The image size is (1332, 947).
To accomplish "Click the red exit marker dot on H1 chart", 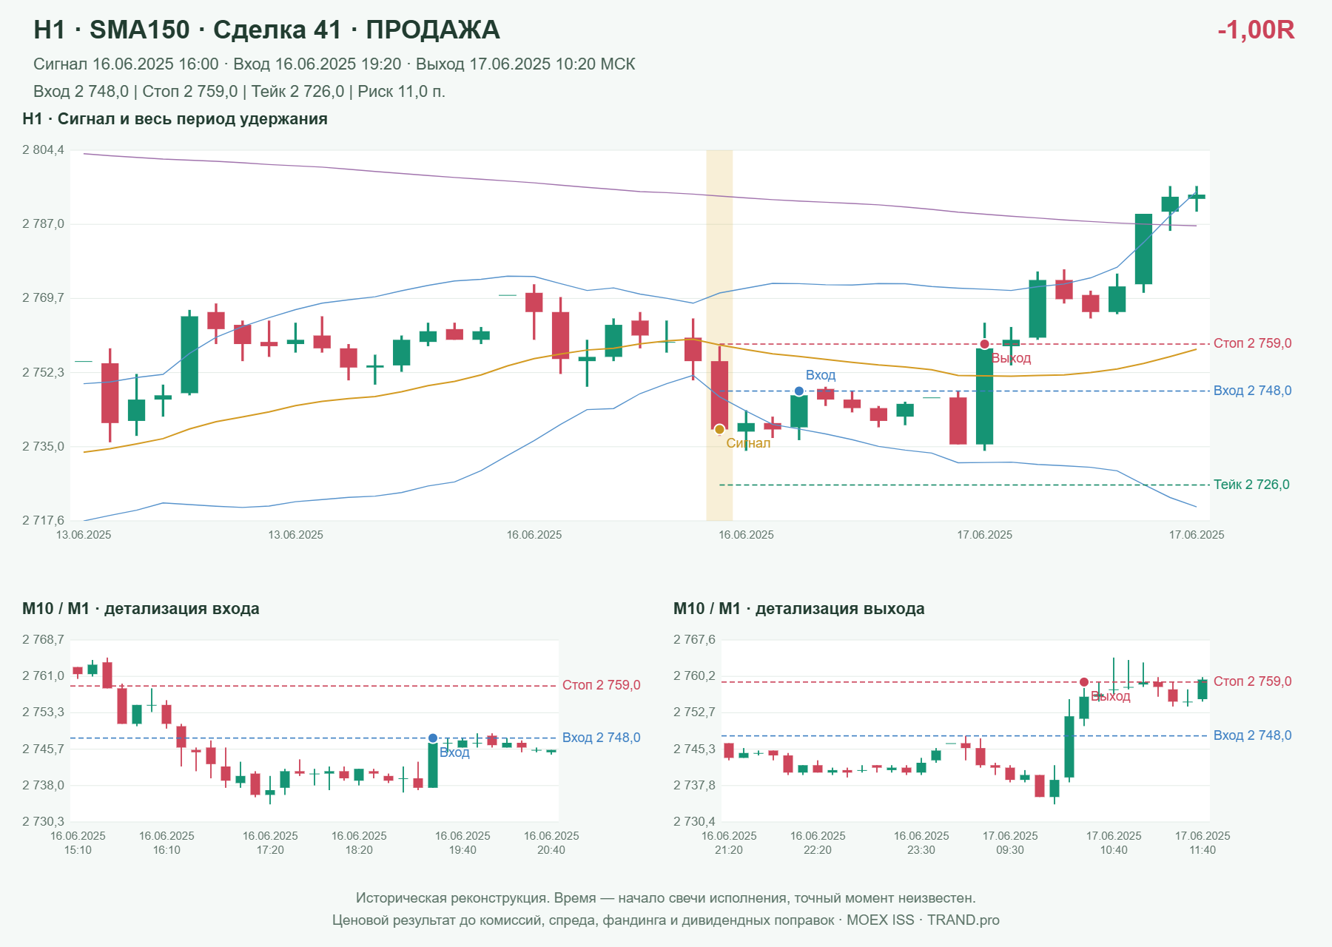I will (984, 344).
